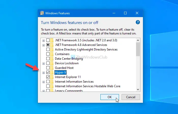
Task: Click the folder icon beside Hyper-V
Action: tap(52, 72)
